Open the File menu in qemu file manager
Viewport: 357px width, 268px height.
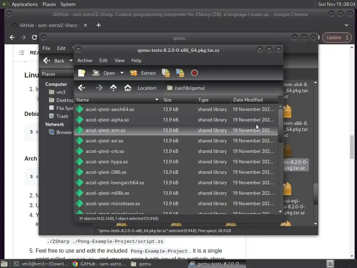tap(46, 48)
